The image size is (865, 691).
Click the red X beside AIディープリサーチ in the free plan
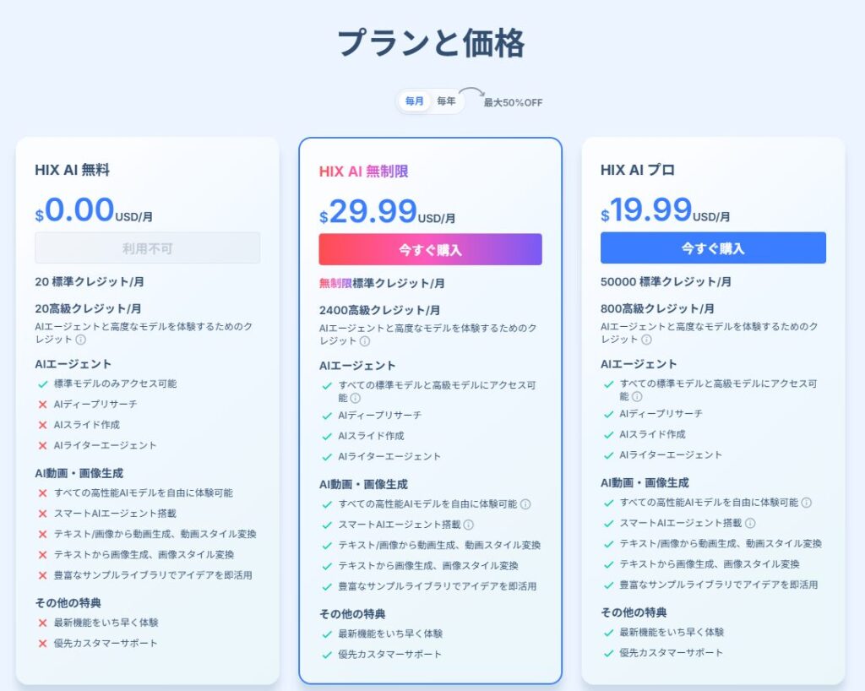point(42,405)
